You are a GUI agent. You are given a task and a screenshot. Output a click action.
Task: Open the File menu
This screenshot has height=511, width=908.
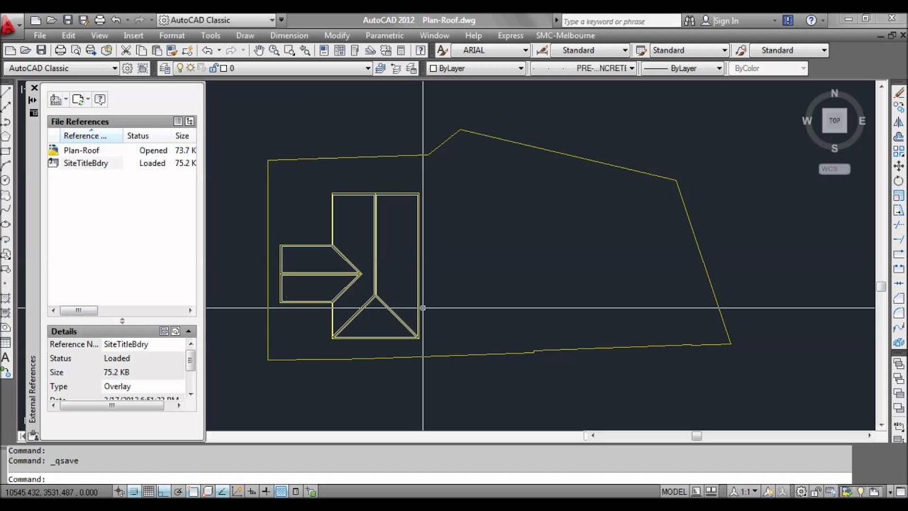click(x=40, y=35)
